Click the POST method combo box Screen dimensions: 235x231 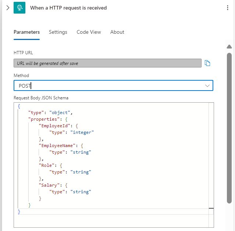(113, 85)
